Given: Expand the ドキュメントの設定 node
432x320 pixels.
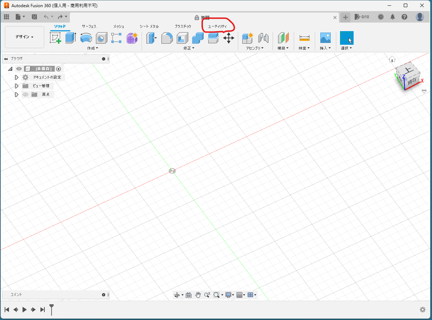Looking at the screenshot, I should (x=16, y=77).
